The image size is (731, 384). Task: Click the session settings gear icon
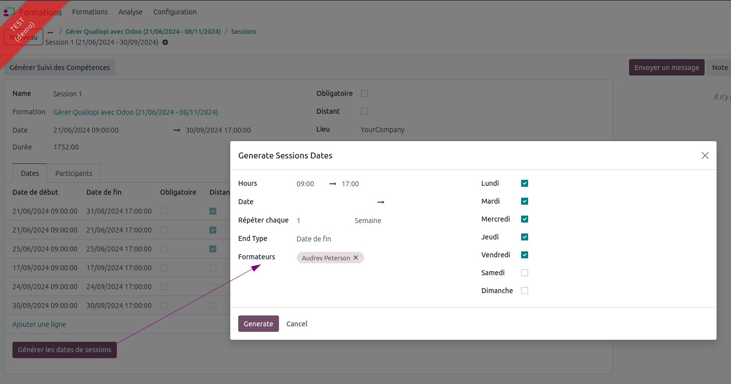pos(165,42)
